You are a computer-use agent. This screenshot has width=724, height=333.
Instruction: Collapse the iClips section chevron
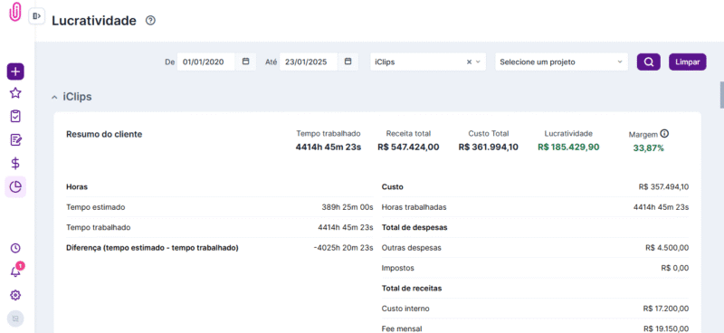coord(54,98)
